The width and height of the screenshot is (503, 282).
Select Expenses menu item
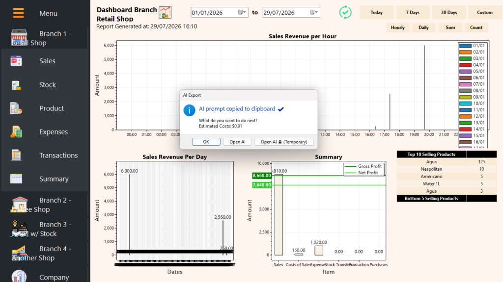[54, 132]
